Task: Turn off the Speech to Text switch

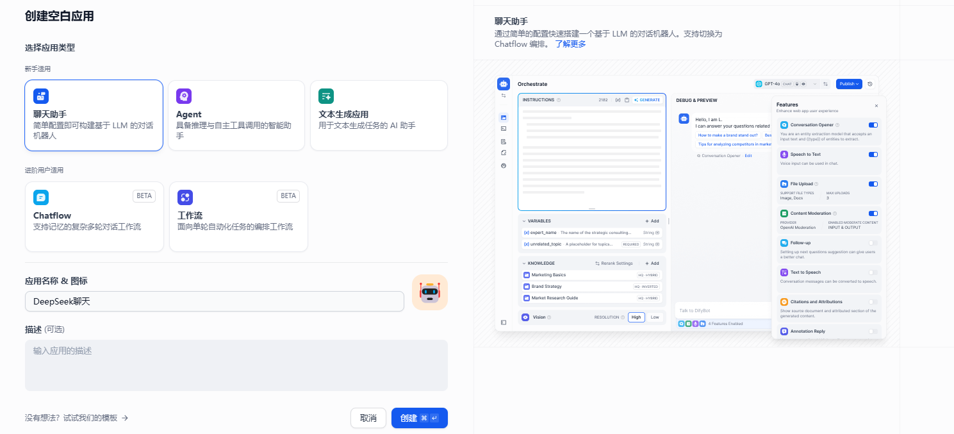Action: [873, 154]
